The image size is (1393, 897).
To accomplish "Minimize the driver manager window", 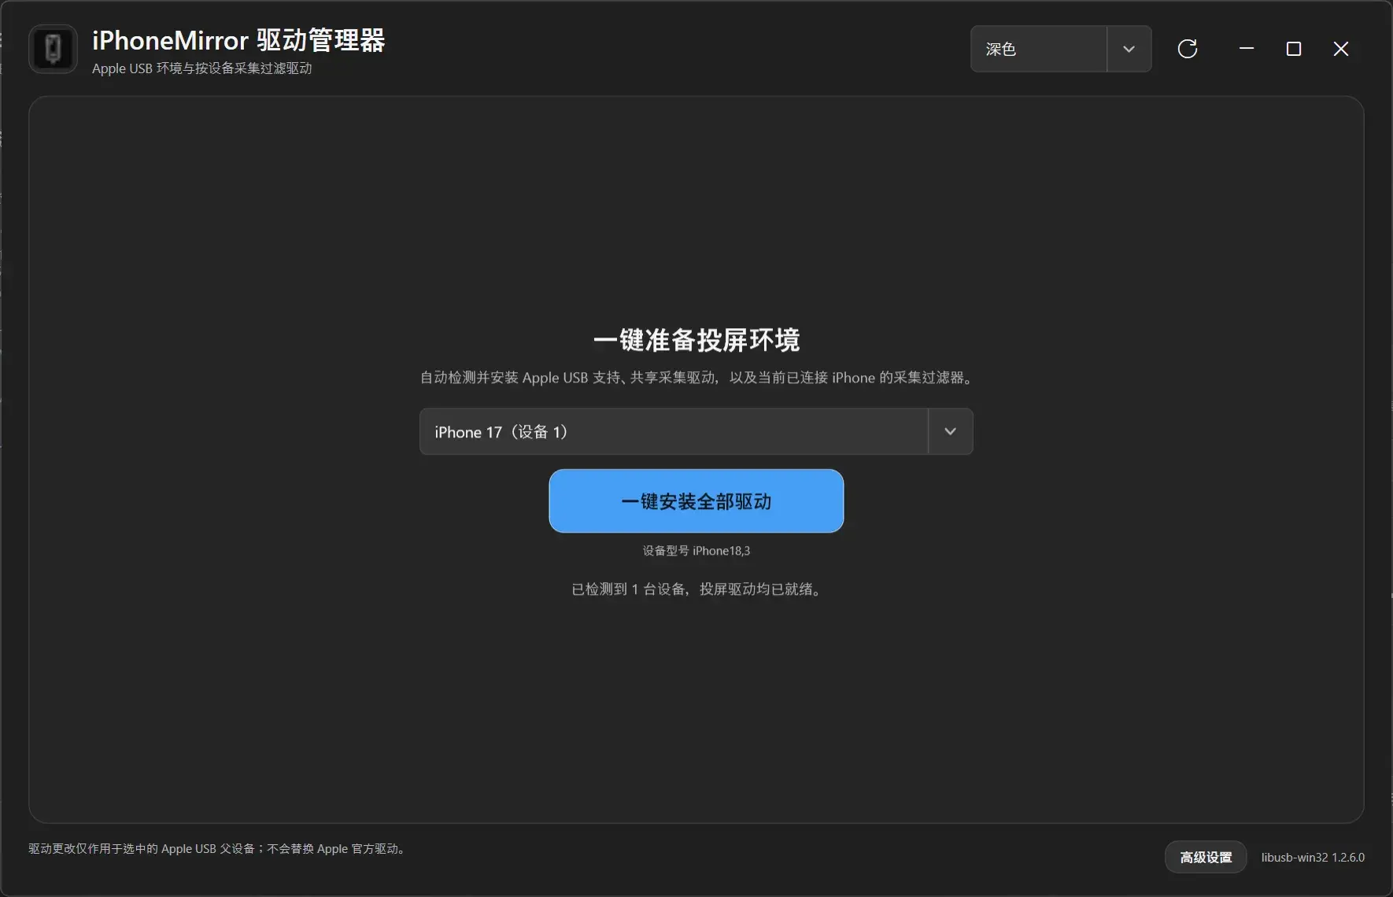I will click(1247, 49).
